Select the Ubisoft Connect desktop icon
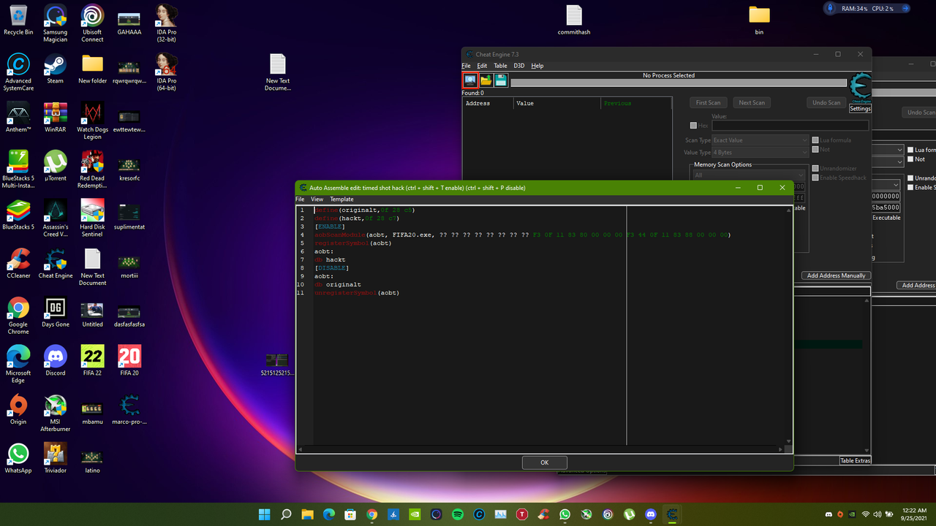This screenshot has height=526, width=936. 92,23
